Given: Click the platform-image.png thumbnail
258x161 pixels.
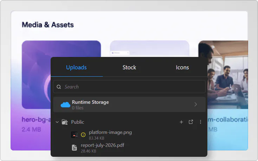Looking at the screenshot, I should (75, 135).
